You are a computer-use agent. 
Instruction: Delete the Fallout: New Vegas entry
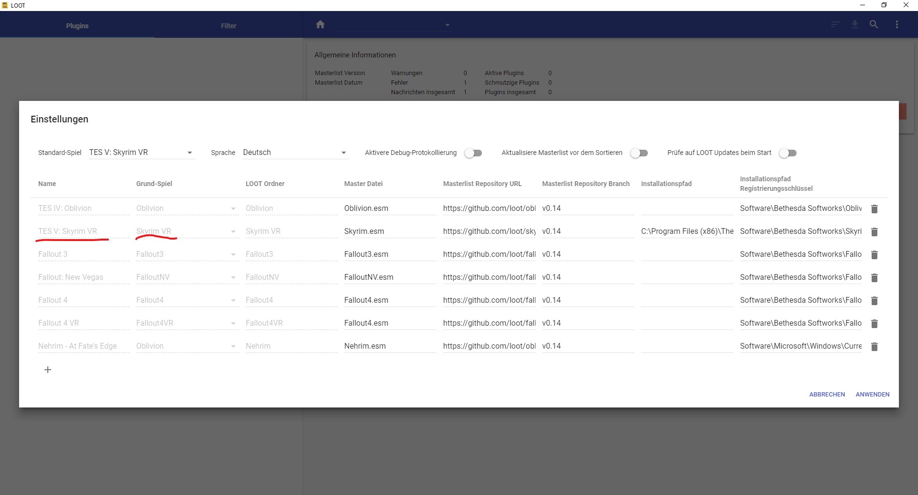874,278
